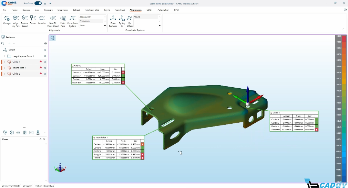The image size is (348, 188).
Task: Click the view settings icon in viewport corner
Action: [52, 38]
